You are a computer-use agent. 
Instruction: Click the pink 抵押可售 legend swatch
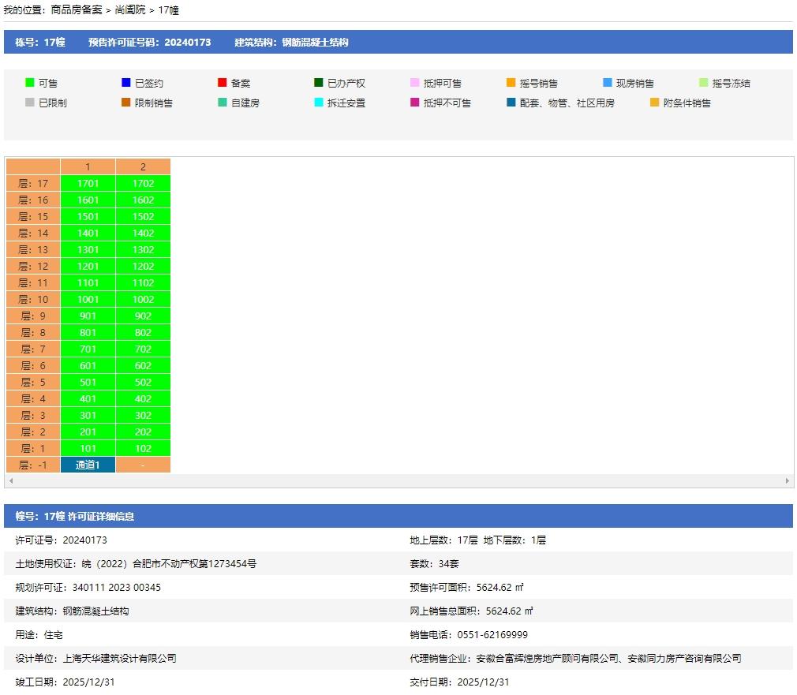click(415, 83)
